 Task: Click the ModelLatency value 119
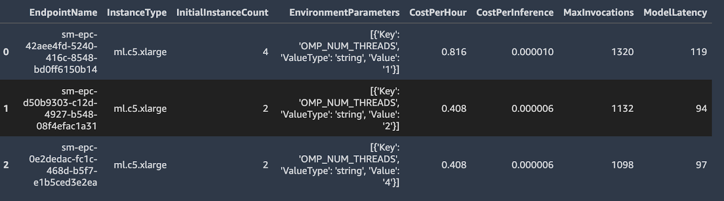coord(698,52)
